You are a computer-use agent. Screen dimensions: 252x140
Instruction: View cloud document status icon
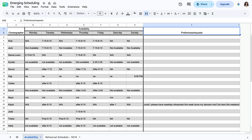55,3
